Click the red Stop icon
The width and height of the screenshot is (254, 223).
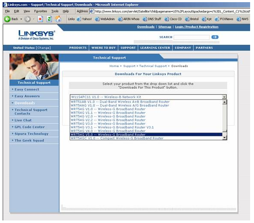40,19
